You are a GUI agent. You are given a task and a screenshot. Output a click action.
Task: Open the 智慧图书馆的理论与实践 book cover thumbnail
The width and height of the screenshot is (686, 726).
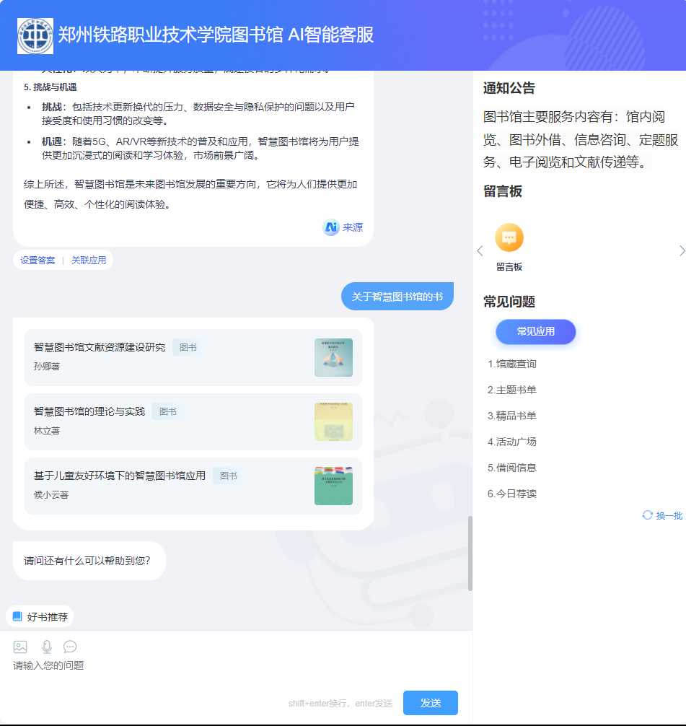[333, 421]
